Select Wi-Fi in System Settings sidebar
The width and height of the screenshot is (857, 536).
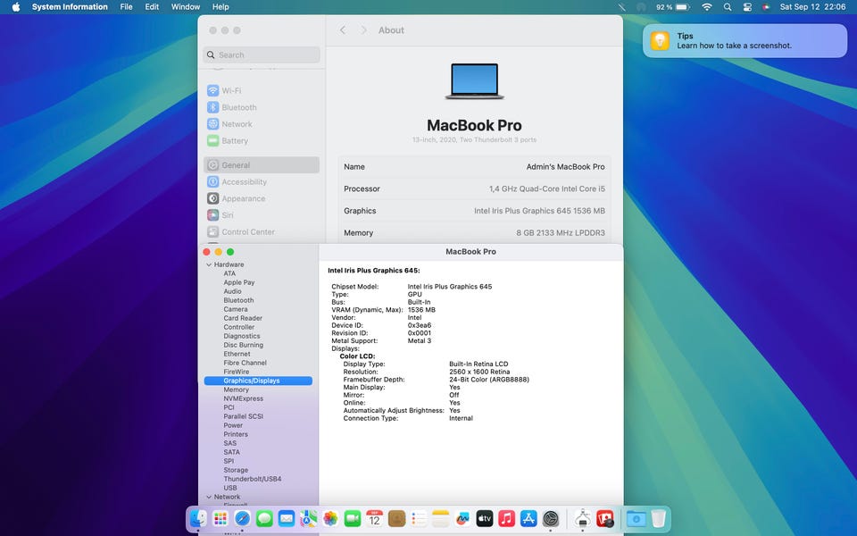[x=262, y=91]
